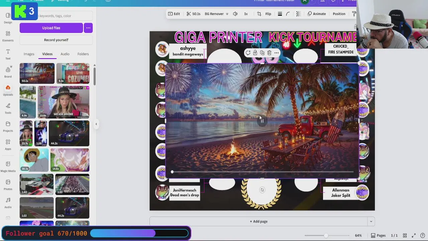The width and height of the screenshot is (428, 241).
Task: Click the ashyye bandit megaways text box
Action: click(188, 51)
